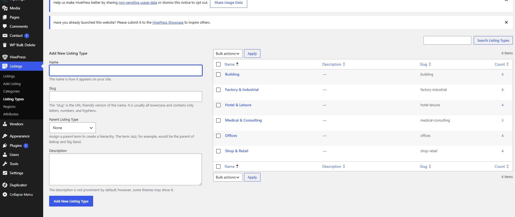This screenshot has height=217, width=515.
Task: Click the Contact envelope icon
Action: pos(5,35)
